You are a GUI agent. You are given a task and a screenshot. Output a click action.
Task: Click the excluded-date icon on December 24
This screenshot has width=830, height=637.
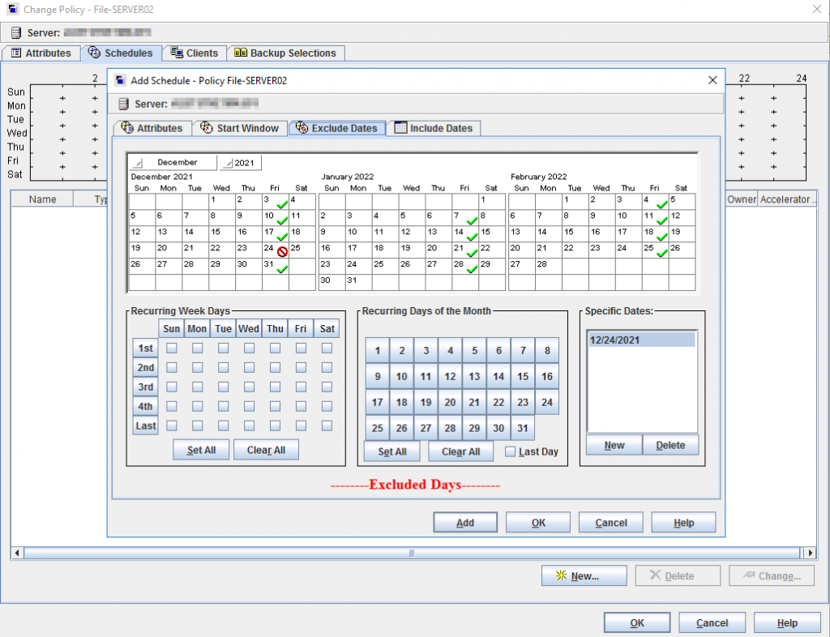click(282, 252)
